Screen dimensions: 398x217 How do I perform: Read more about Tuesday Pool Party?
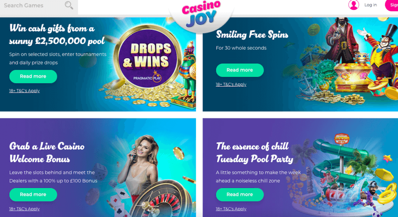tap(240, 195)
